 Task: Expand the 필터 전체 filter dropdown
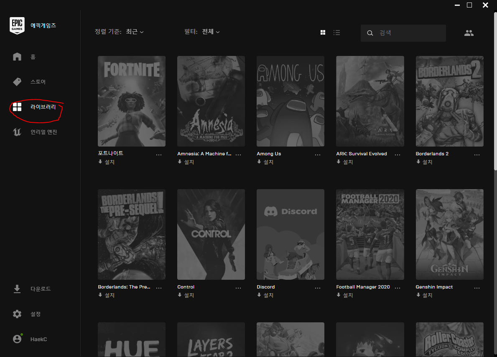[x=211, y=32]
